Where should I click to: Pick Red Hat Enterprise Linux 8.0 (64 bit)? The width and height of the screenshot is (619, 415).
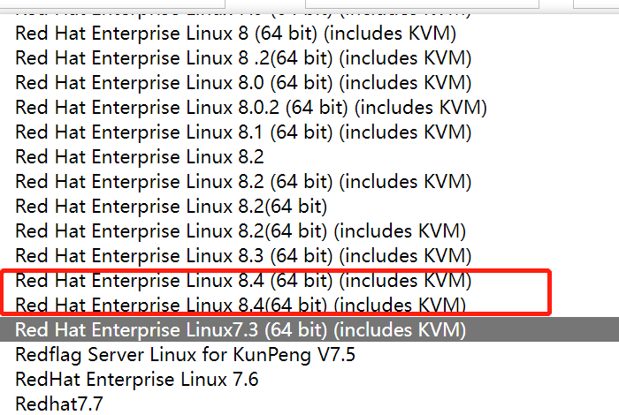243,83
